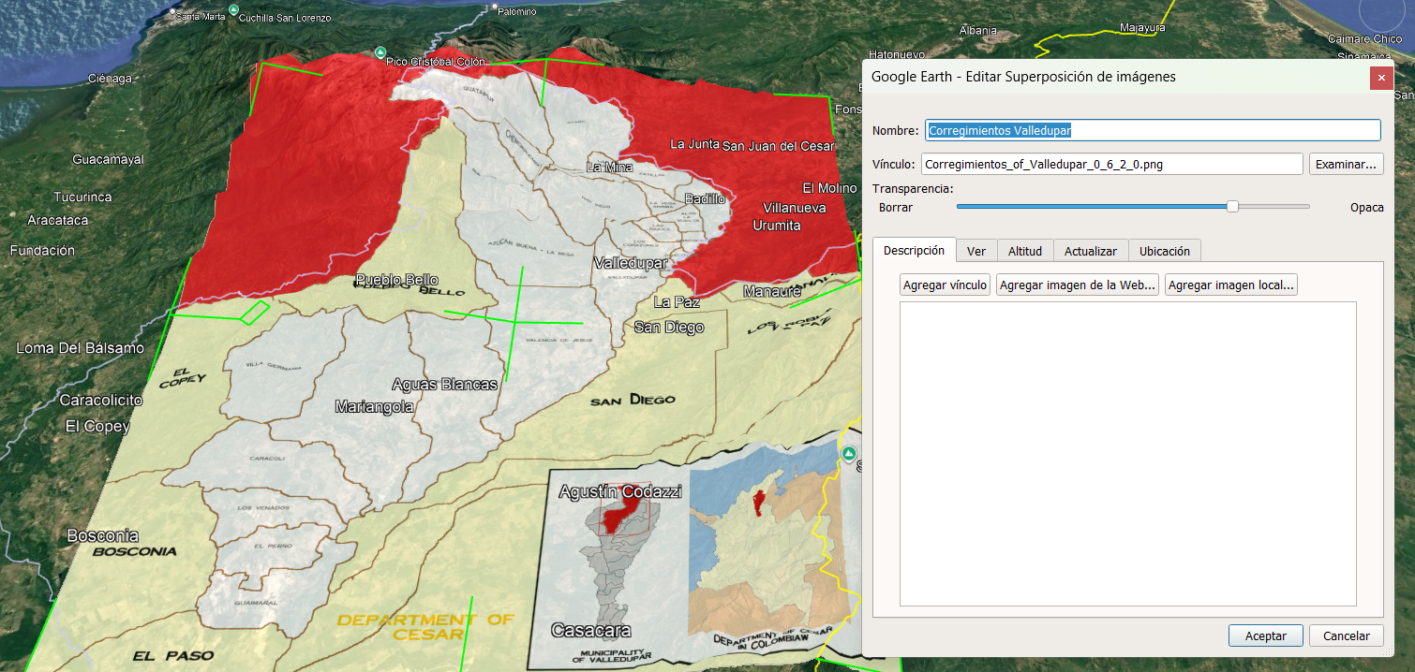
Task: Click the Transparencia slider handle
Action: coord(1233,207)
